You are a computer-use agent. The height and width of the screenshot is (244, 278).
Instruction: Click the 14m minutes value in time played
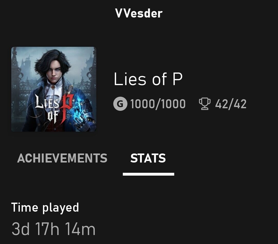pyautogui.click(x=80, y=229)
